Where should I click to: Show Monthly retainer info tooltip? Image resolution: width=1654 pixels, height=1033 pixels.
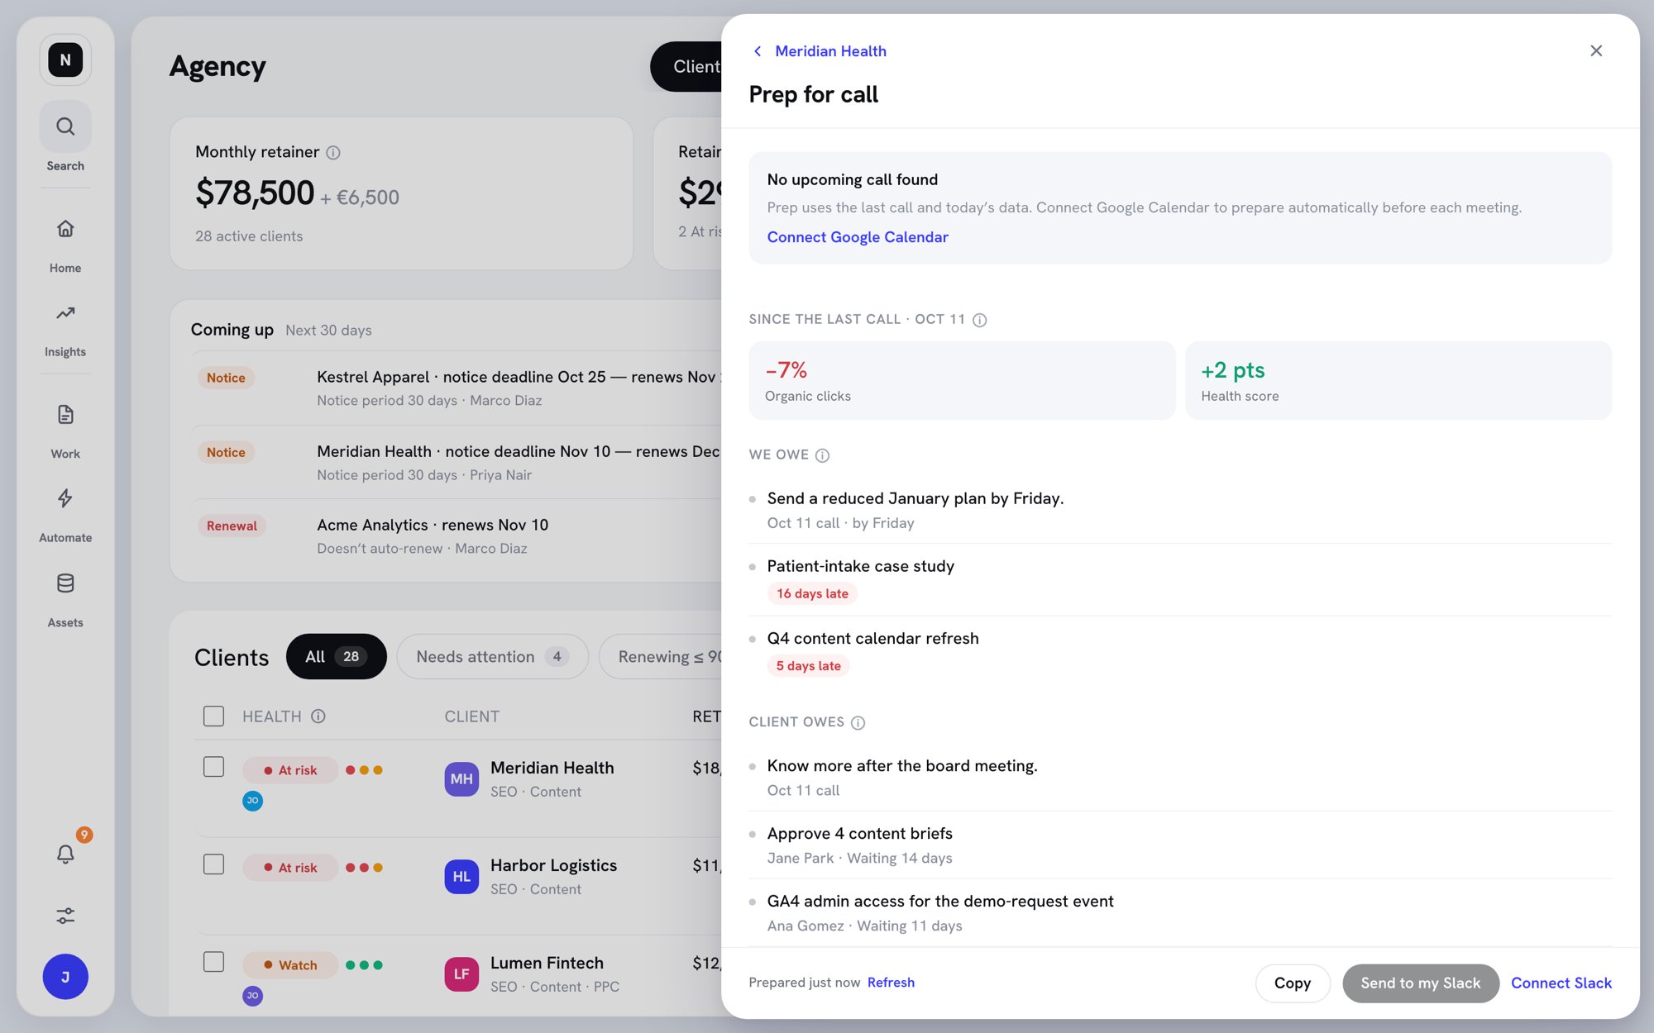[333, 152]
